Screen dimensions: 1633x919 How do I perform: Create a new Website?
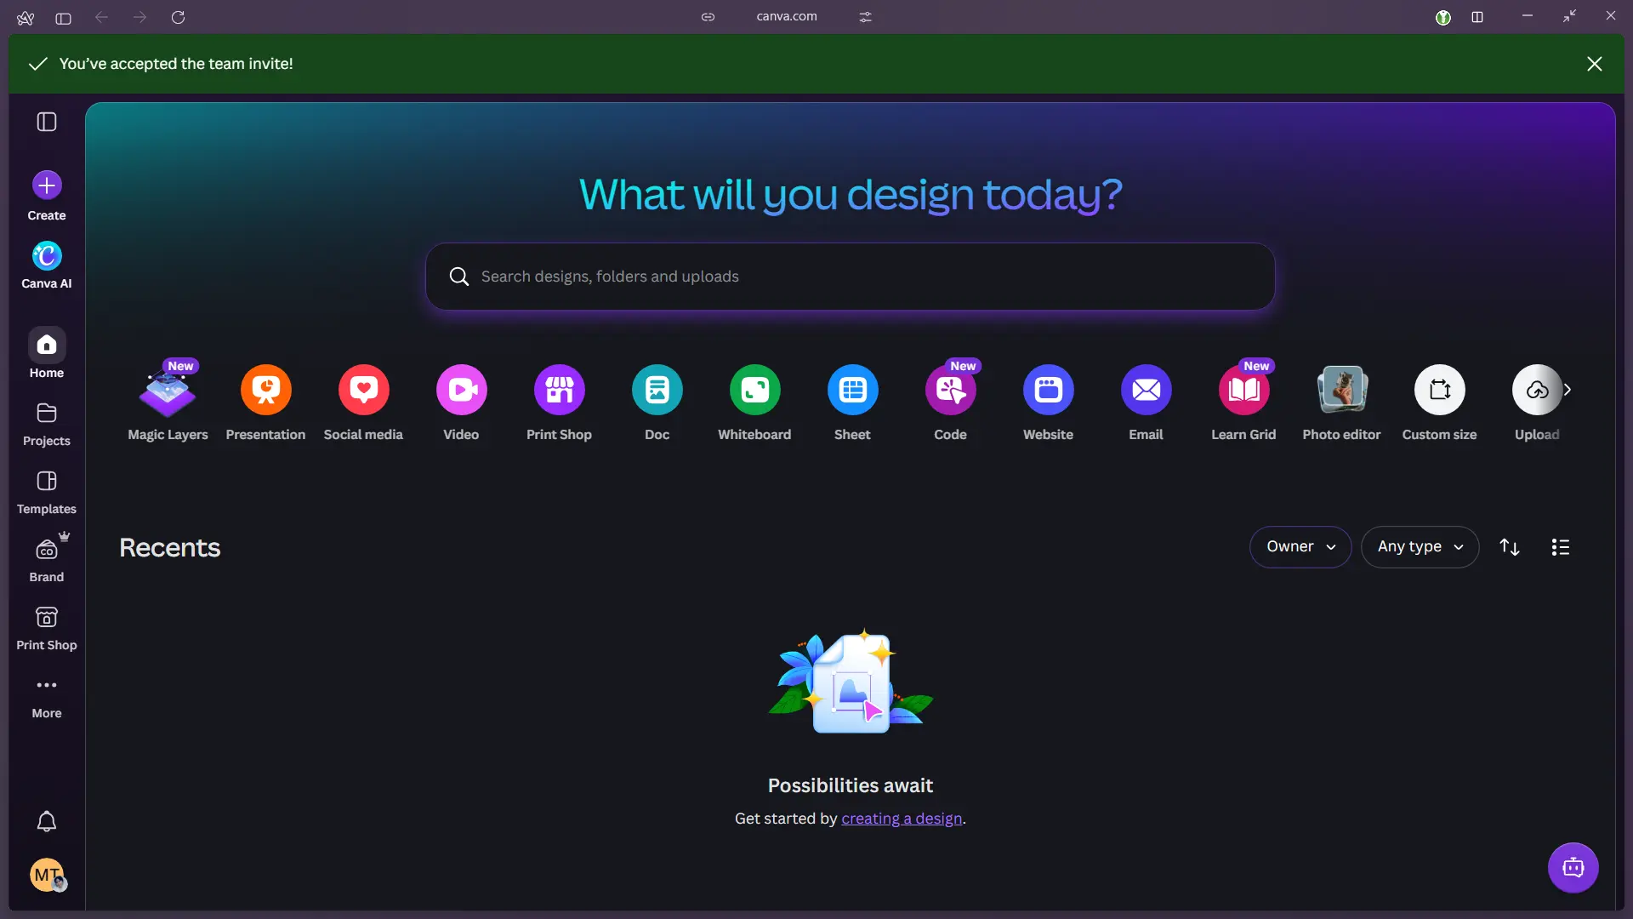1048,402
